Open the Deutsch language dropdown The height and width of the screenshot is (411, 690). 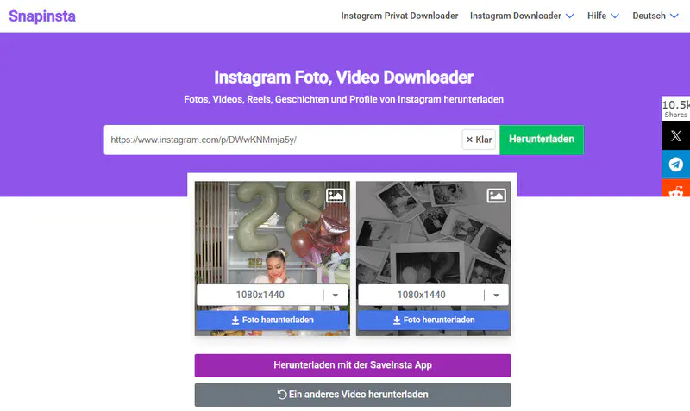[655, 16]
